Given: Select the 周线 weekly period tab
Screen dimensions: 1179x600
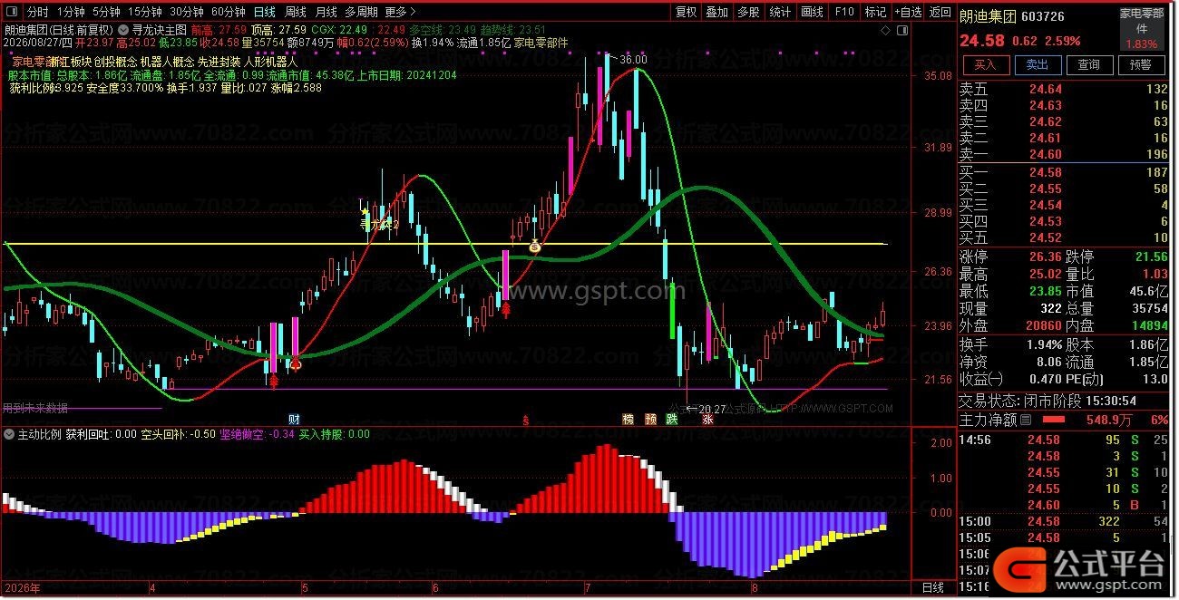Looking at the screenshot, I should tap(296, 13).
